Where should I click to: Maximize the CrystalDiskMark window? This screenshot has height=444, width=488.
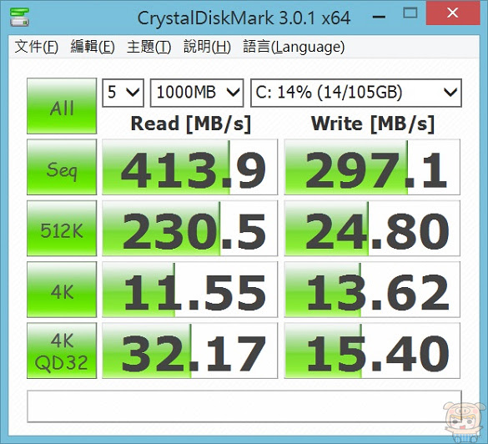(410, 13)
